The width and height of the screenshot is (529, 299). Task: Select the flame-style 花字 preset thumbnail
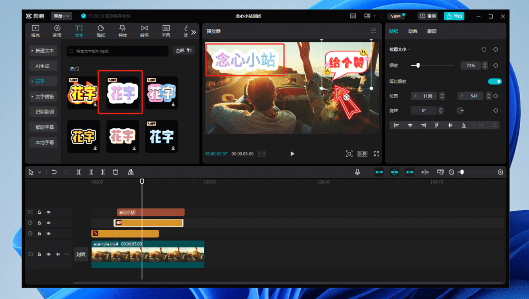[83, 93]
